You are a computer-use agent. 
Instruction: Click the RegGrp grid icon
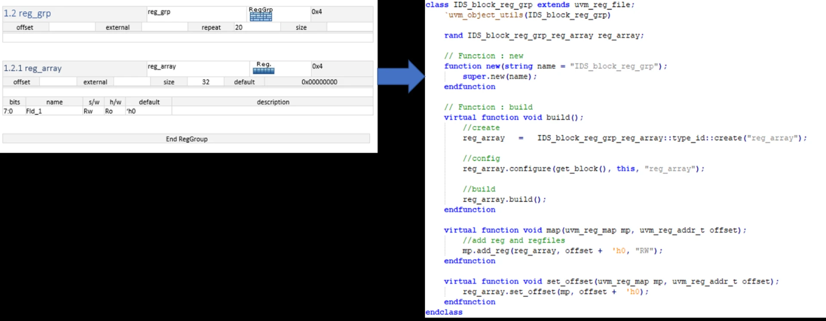pyautogui.click(x=261, y=17)
